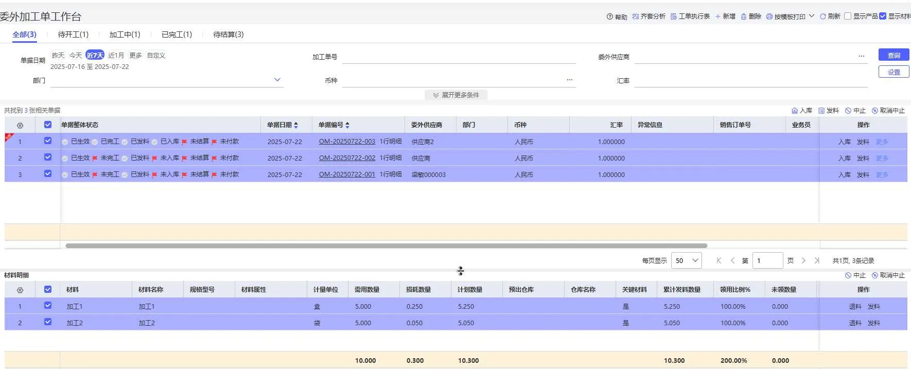Select the 自定义 date filter
Viewport: 911px width, 369px height.
(156, 55)
